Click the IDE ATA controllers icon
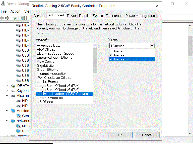The image size is (193, 144). 13,86
